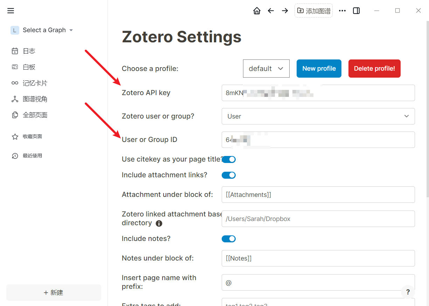This screenshot has height=306, width=429.
Task: Go to the home page icon
Action: point(257,11)
